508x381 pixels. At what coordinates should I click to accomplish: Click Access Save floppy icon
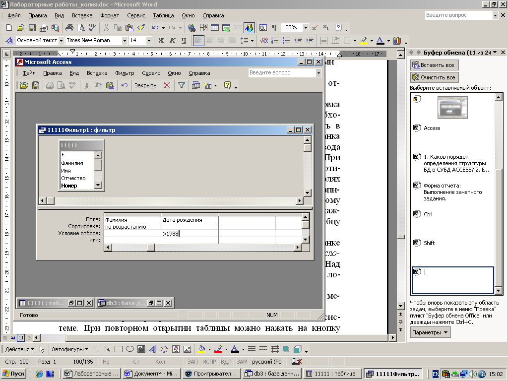36,85
